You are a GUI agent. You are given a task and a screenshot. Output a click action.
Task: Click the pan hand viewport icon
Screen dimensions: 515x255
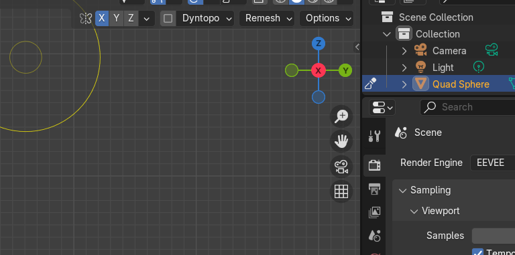pos(341,141)
